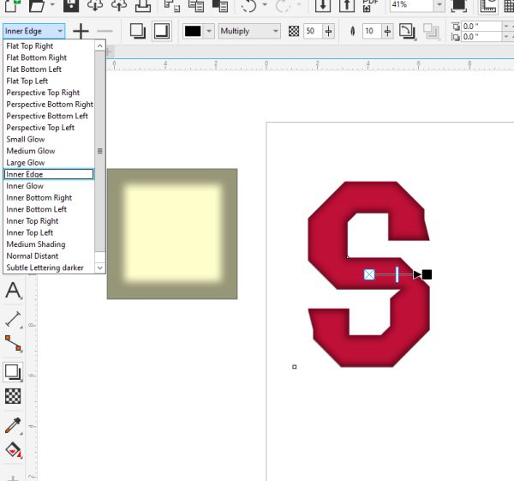Click the shadow opacity checker icon

[294, 31]
